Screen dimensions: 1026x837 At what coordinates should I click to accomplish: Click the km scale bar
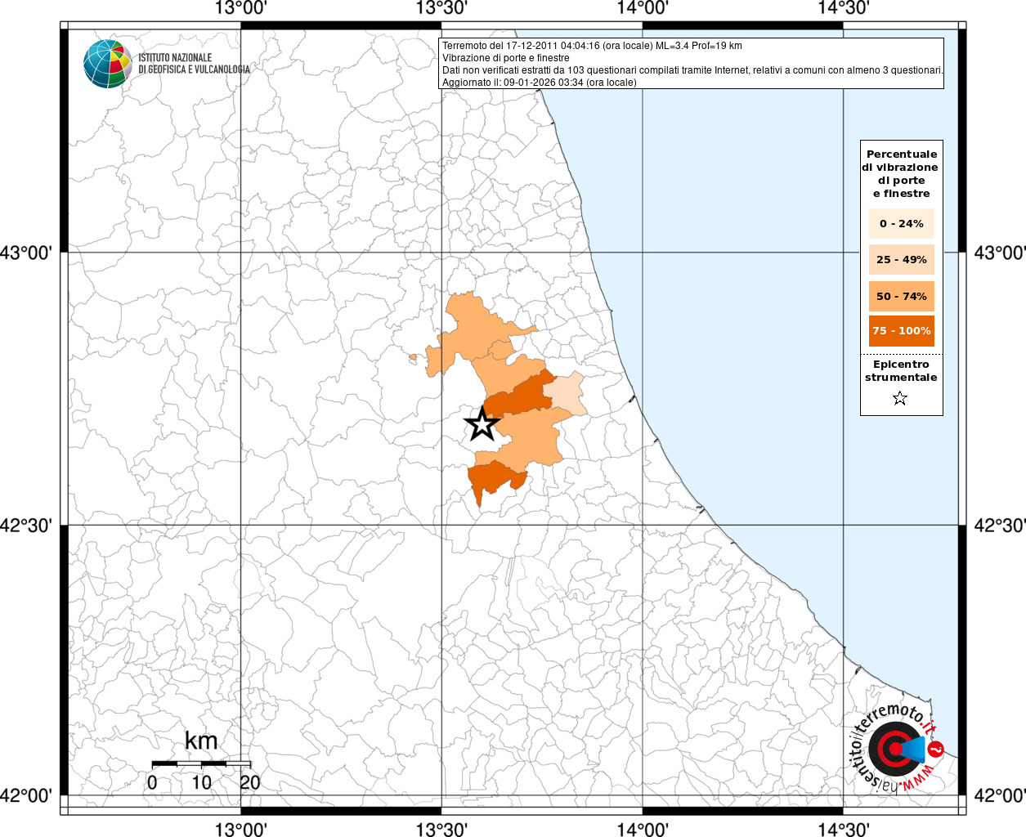[x=201, y=763]
